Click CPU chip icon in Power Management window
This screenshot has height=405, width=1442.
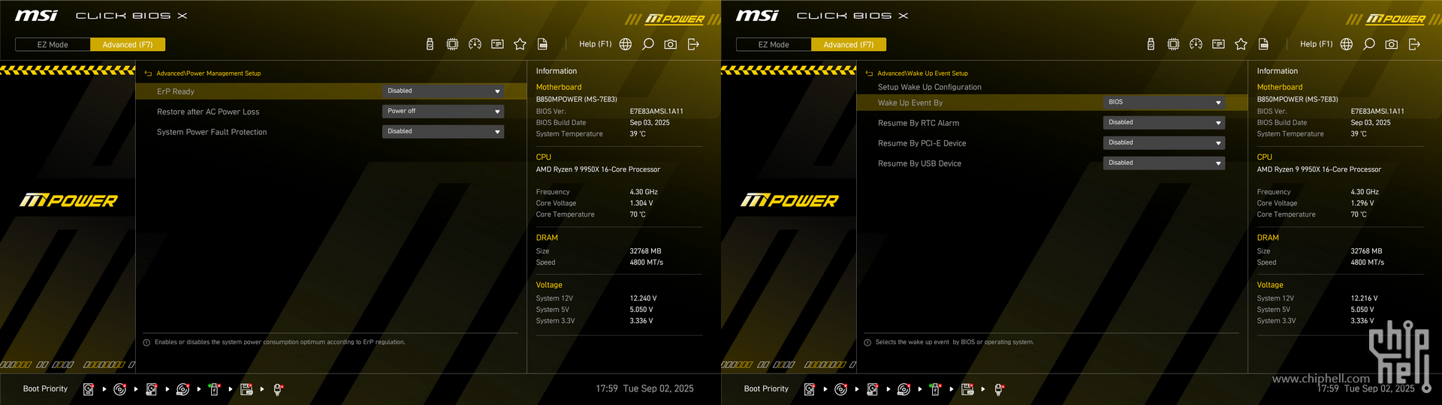(452, 44)
